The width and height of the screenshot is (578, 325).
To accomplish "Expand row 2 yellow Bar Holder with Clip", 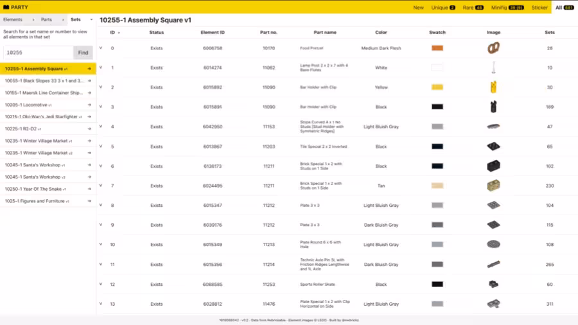I will click(x=101, y=87).
